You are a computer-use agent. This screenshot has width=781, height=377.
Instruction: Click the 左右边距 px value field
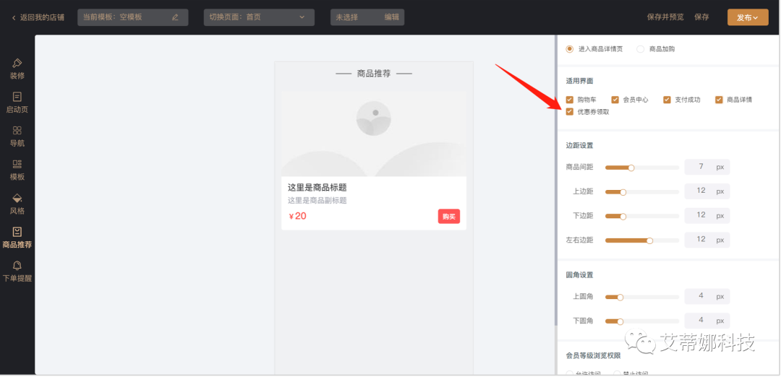[707, 240]
